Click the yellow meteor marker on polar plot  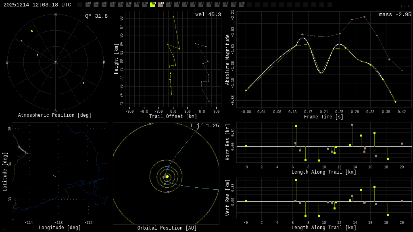(32, 31)
